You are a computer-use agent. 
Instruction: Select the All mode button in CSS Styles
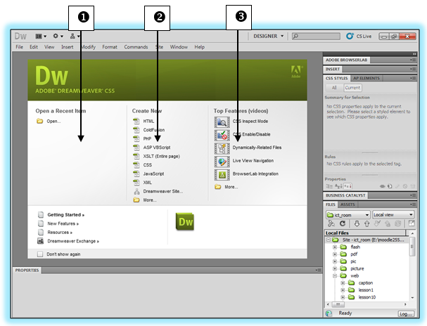pyautogui.click(x=334, y=88)
